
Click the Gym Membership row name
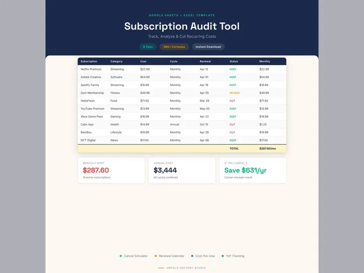click(x=92, y=93)
